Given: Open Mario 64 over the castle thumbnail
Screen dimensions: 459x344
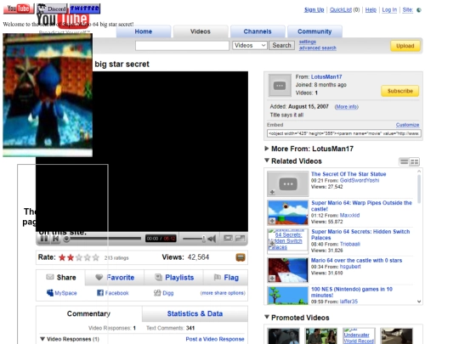Looking at the screenshot, I should 288,270.
